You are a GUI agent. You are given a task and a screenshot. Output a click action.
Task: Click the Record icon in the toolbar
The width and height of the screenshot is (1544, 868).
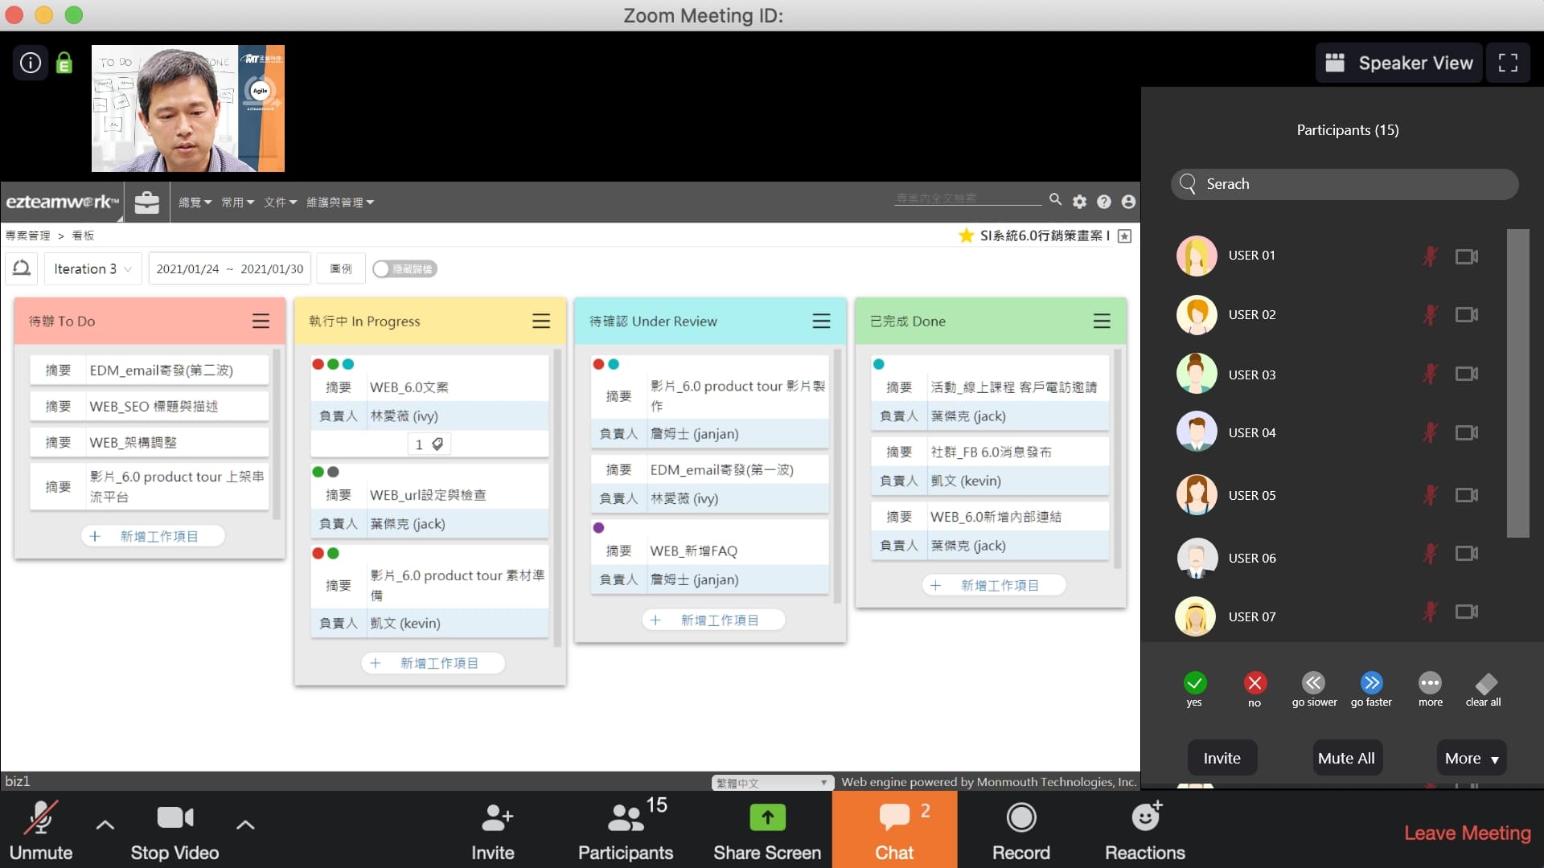1020,818
